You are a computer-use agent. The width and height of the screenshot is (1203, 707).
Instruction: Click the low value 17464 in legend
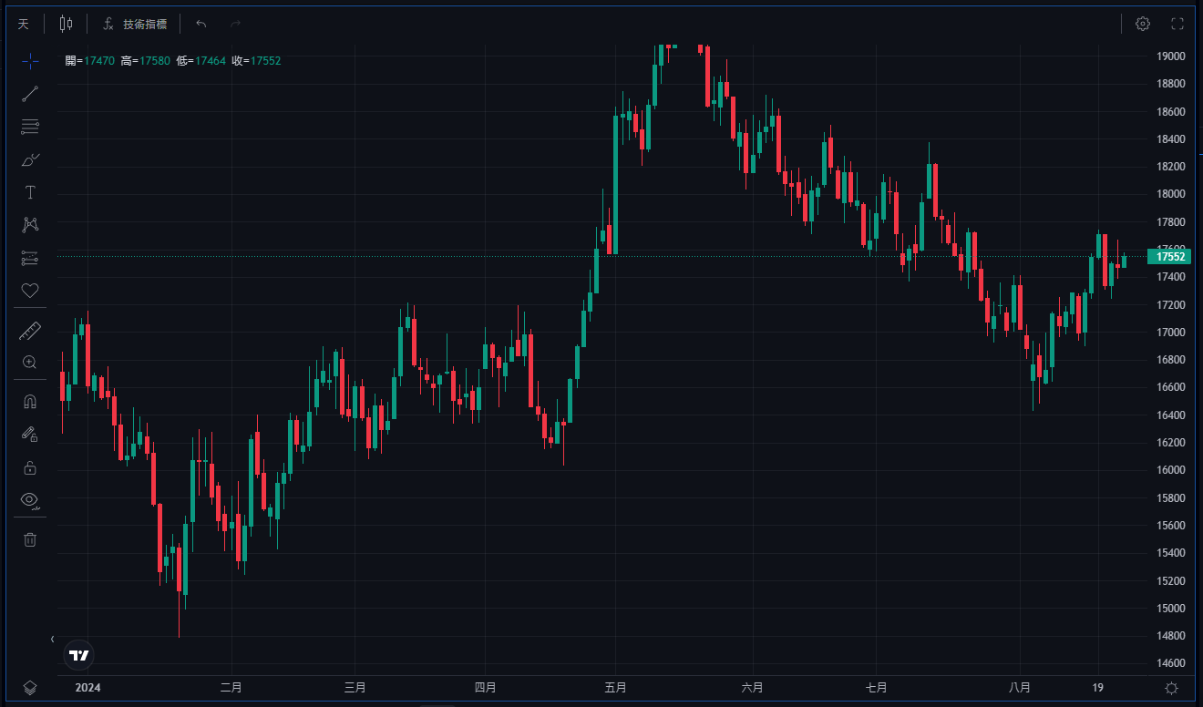(x=211, y=61)
